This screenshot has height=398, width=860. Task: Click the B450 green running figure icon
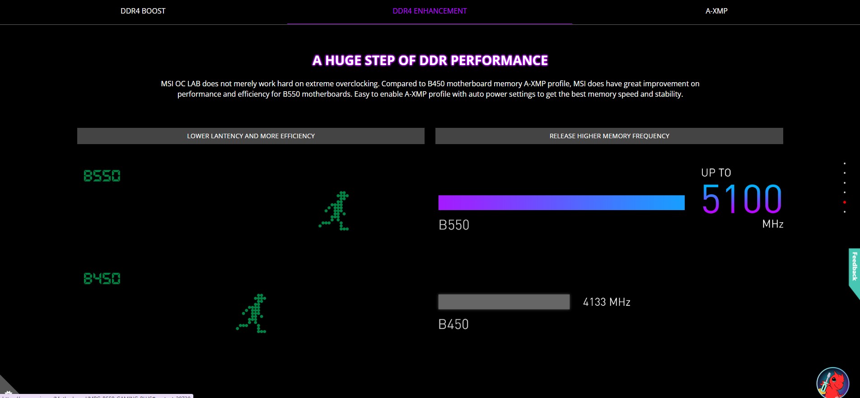252,314
